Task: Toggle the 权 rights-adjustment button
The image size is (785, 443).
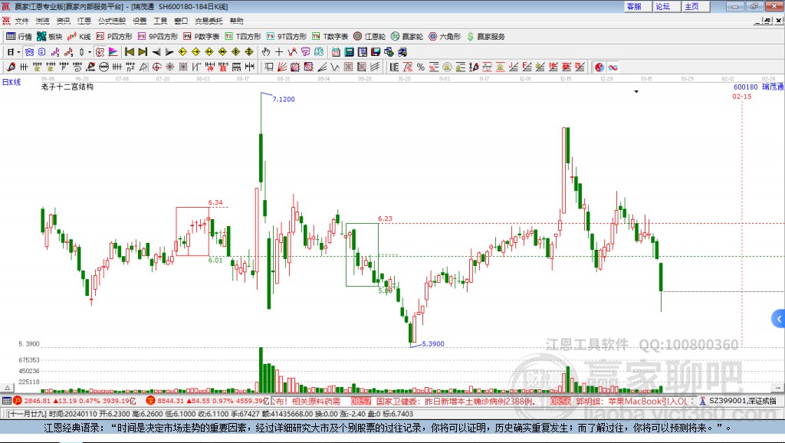Action: pos(100,52)
